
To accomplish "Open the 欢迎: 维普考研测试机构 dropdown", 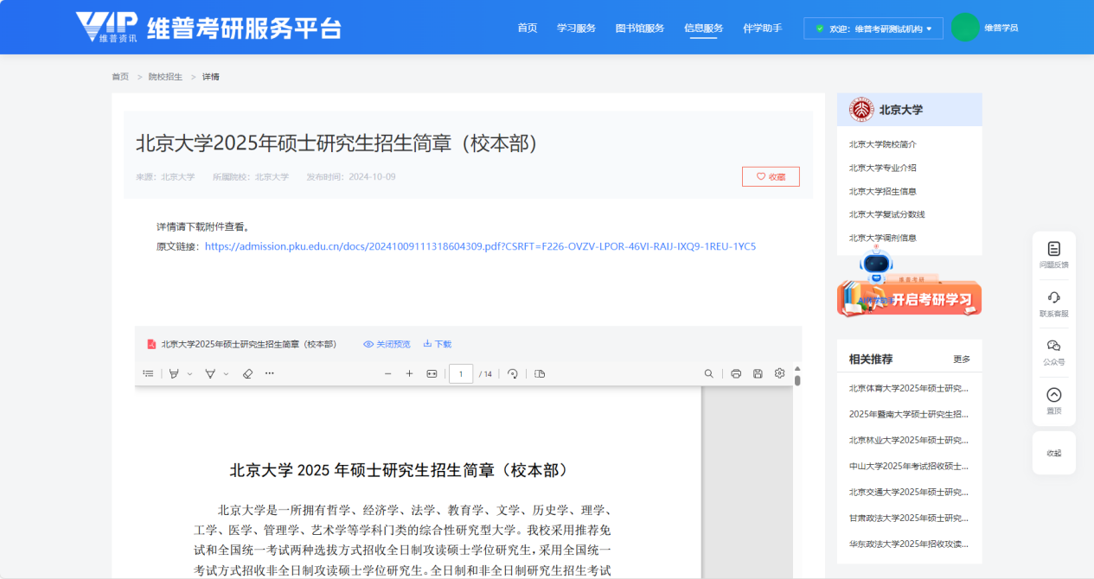I will [873, 29].
